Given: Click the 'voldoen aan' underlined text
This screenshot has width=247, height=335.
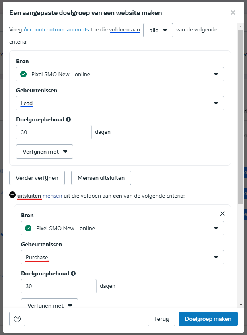Looking at the screenshot, I should pos(124,29).
